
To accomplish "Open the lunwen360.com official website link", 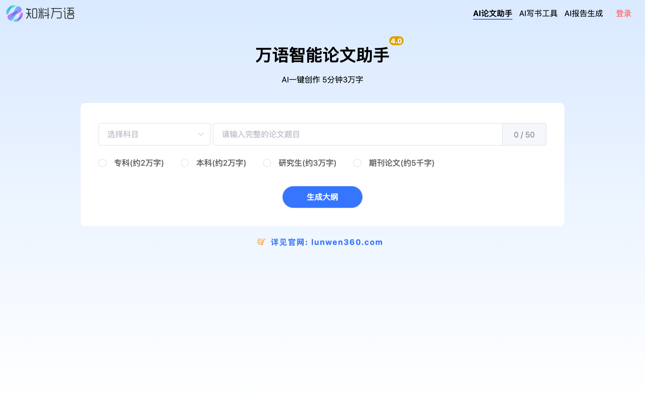I will click(x=347, y=242).
